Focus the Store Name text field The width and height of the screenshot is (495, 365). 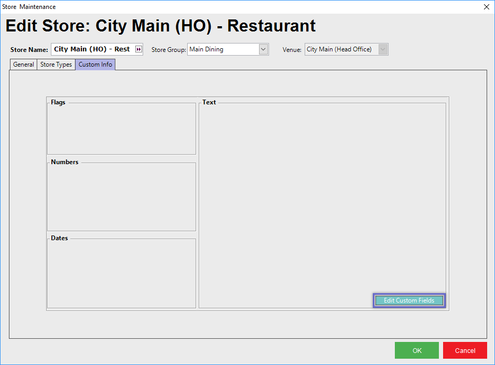pyautogui.click(x=92, y=49)
